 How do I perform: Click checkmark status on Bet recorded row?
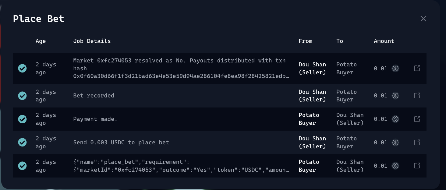[22, 96]
